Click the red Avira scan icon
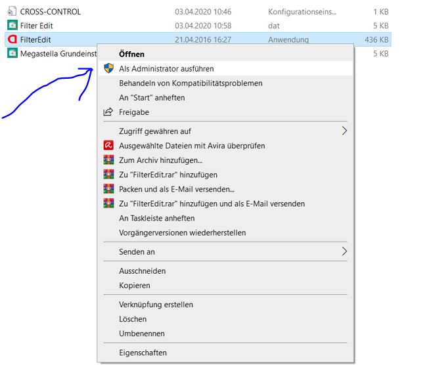This screenshot has height=365, width=433. click(x=108, y=145)
